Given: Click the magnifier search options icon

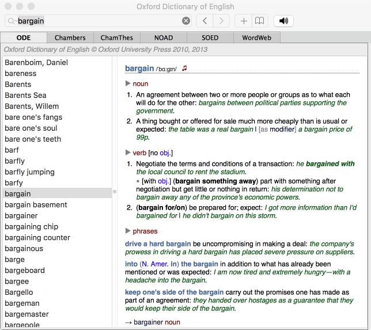Looking at the screenshot, I should [12, 21].
